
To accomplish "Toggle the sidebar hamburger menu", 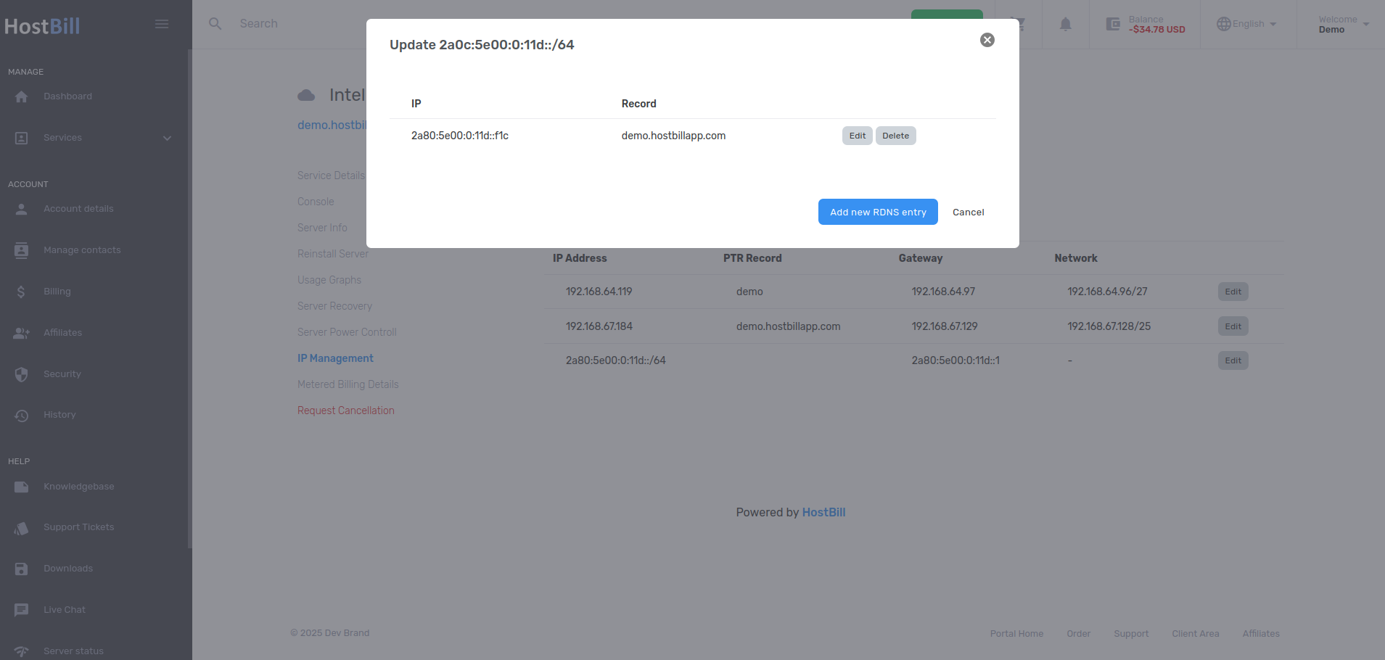I will point(162,24).
